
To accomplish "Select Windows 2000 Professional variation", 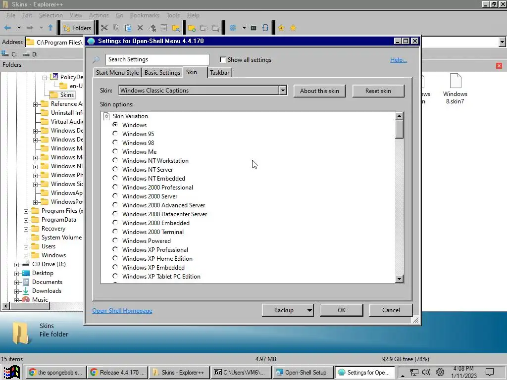I will [115, 187].
